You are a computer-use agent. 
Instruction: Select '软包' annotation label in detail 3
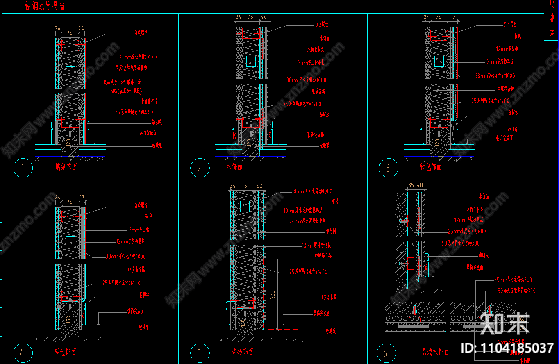[517, 36]
